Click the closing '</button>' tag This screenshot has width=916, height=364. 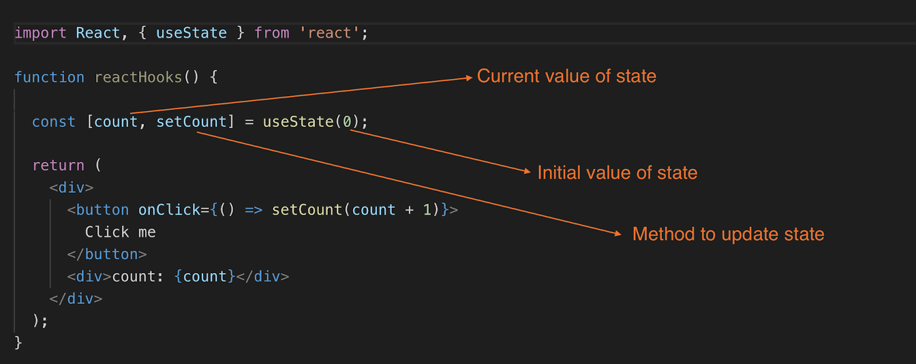coord(107,254)
